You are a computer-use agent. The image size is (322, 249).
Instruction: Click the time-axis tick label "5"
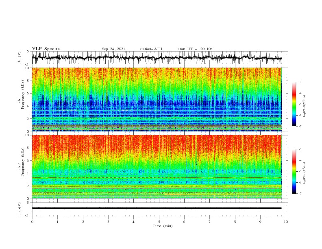pyautogui.click(x=159, y=222)
